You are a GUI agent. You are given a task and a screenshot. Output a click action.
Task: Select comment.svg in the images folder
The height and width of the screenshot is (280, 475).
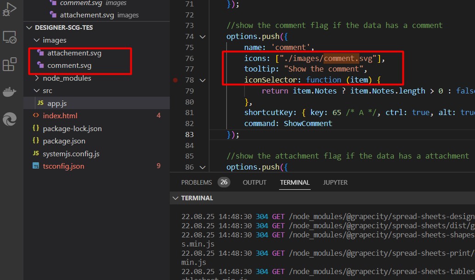69,66
